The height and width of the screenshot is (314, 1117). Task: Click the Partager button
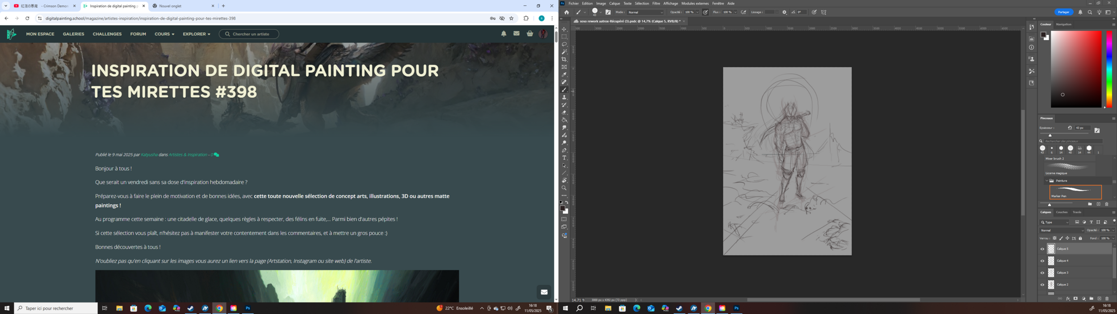(1063, 12)
